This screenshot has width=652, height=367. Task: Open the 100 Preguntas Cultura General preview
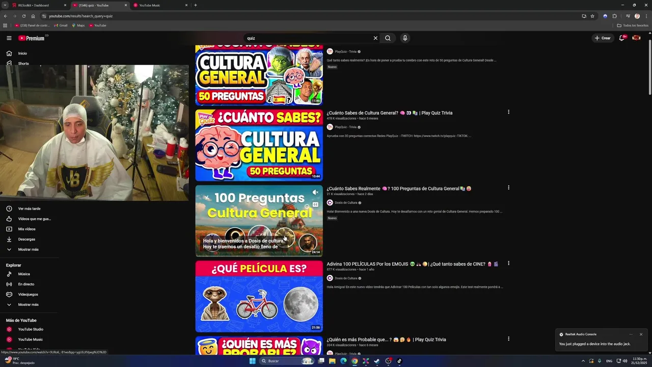pos(259,221)
